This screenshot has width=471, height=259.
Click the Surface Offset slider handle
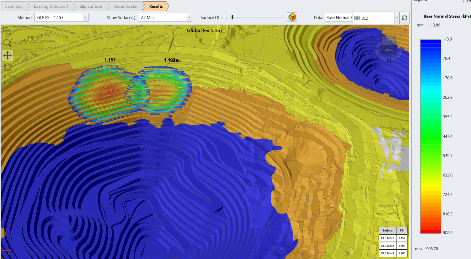(232, 17)
